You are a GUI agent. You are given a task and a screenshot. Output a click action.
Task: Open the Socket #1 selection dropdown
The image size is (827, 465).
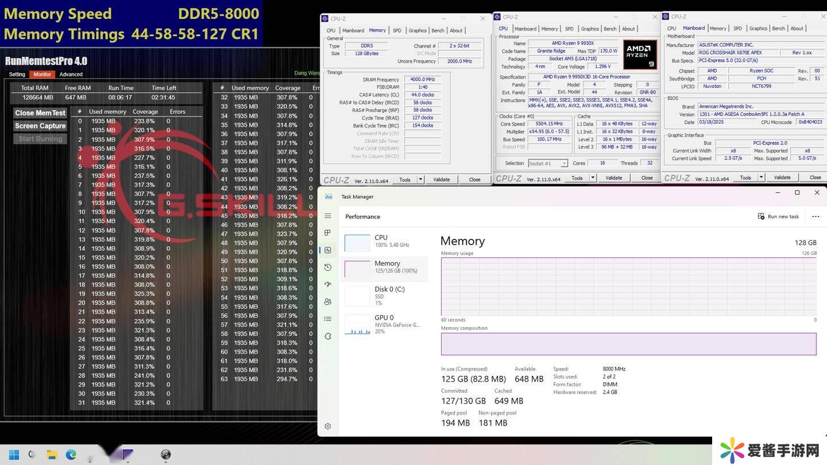click(548, 164)
